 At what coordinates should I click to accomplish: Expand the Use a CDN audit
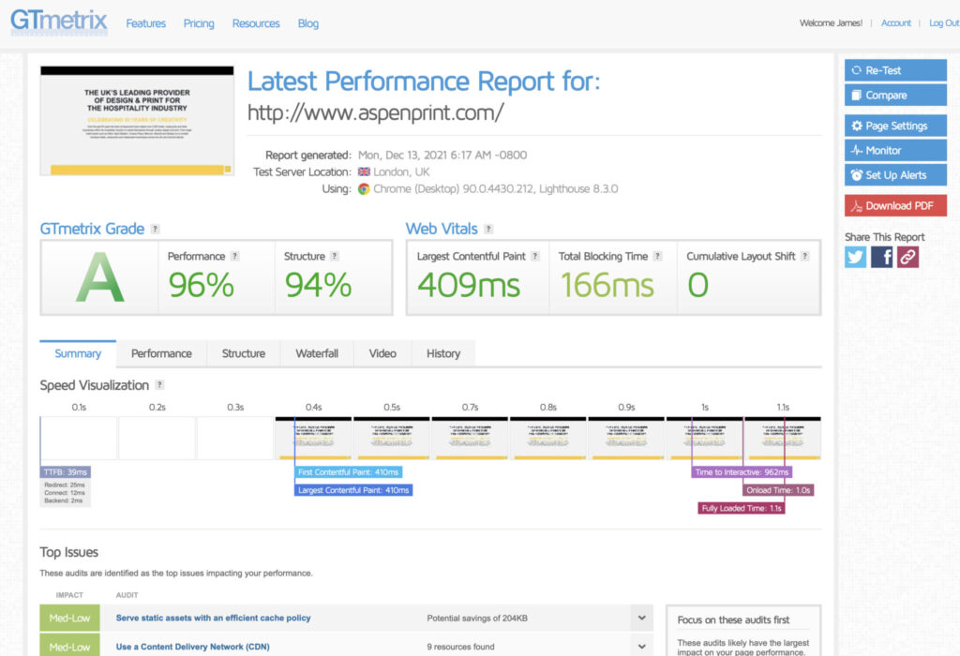coord(642,645)
